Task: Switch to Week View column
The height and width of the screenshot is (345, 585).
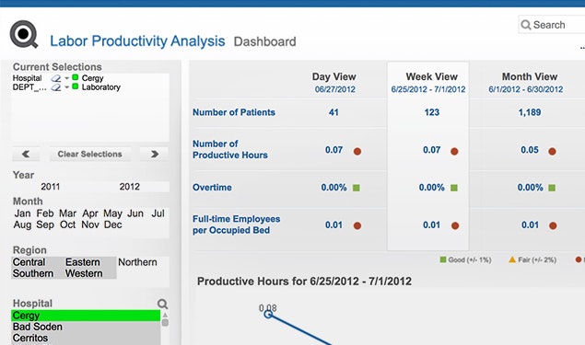Action: 432,76
